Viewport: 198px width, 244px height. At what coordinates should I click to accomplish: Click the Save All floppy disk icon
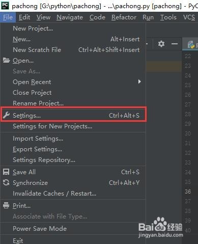click(x=6, y=172)
